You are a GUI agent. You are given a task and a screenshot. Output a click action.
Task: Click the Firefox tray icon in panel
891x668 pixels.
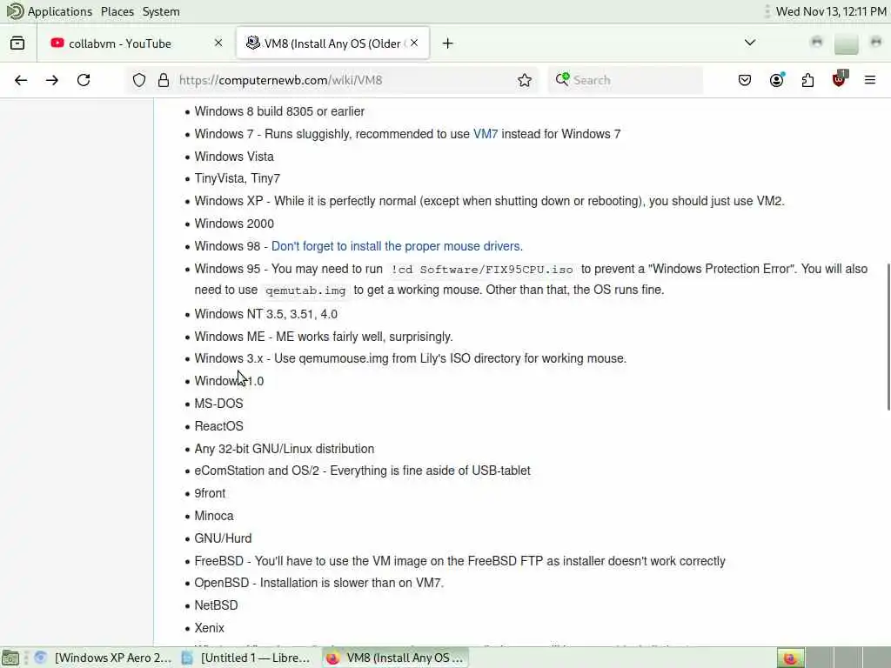tap(790, 658)
